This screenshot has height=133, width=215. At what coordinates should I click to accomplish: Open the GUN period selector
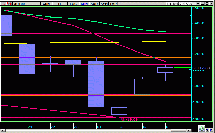pyautogui.click(x=46, y=4)
